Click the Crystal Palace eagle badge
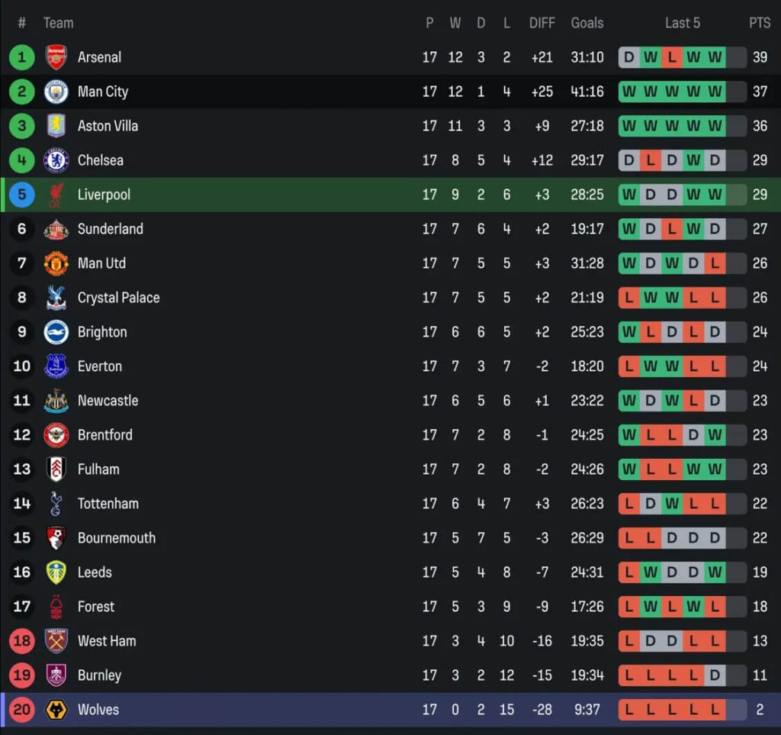The width and height of the screenshot is (781, 735). tap(56, 298)
